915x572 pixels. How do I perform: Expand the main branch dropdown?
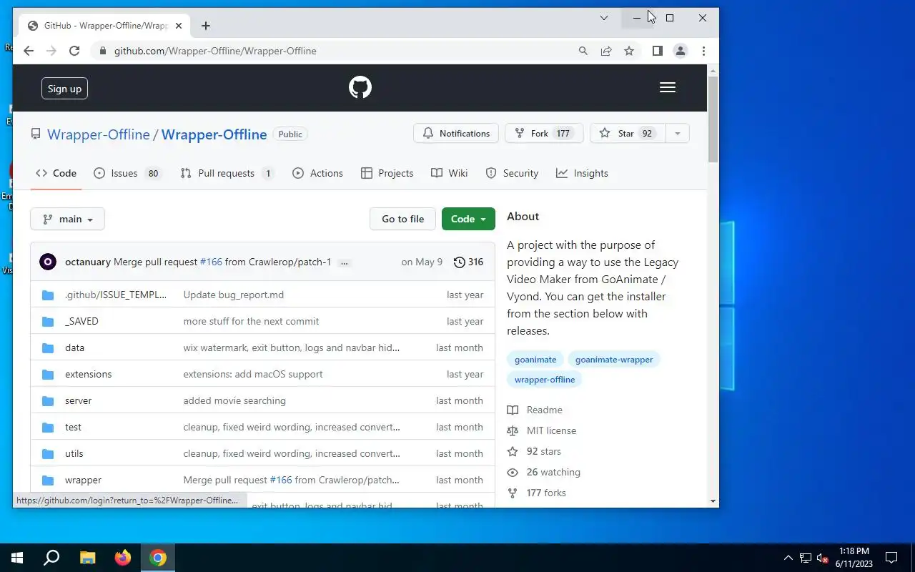pos(68,219)
